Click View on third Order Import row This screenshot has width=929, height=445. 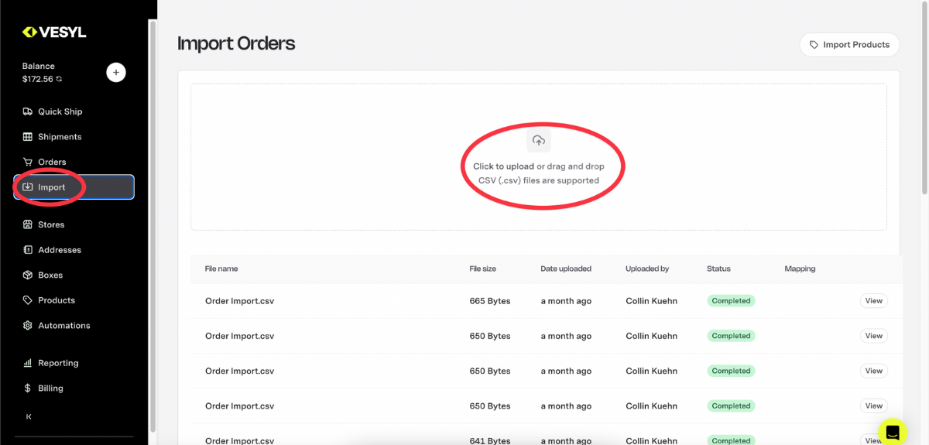tap(873, 371)
